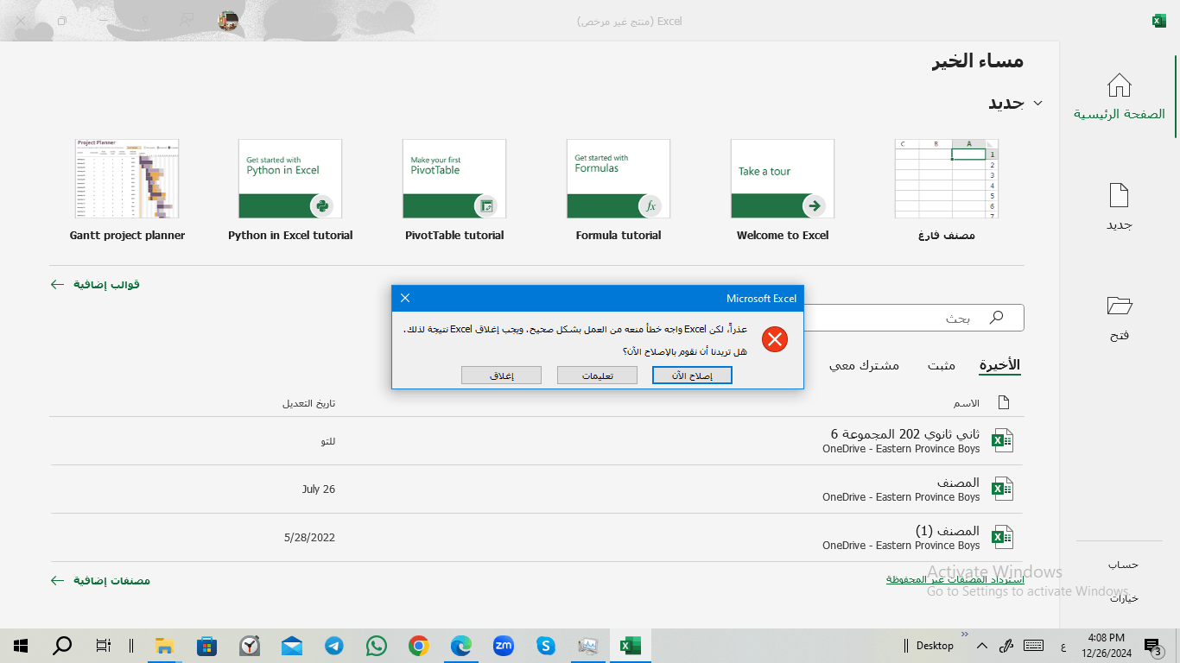
Task: Show hidden tray icons arrow
Action: 981,645
